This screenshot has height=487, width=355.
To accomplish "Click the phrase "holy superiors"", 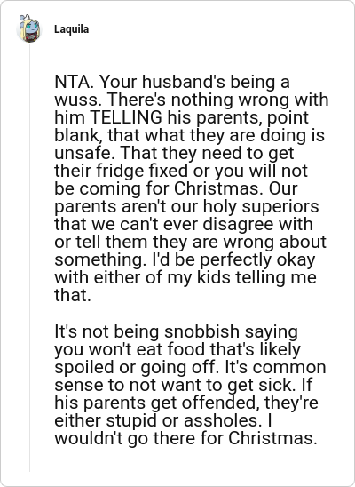I will pyautogui.click(x=261, y=206).
